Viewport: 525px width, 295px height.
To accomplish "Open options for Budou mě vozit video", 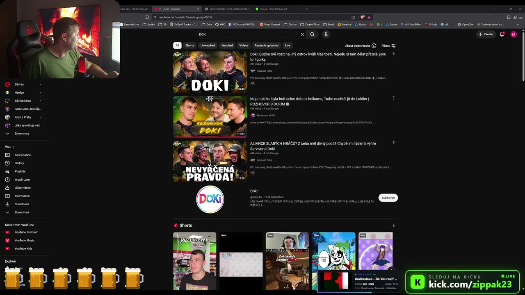I will [394, 54].
